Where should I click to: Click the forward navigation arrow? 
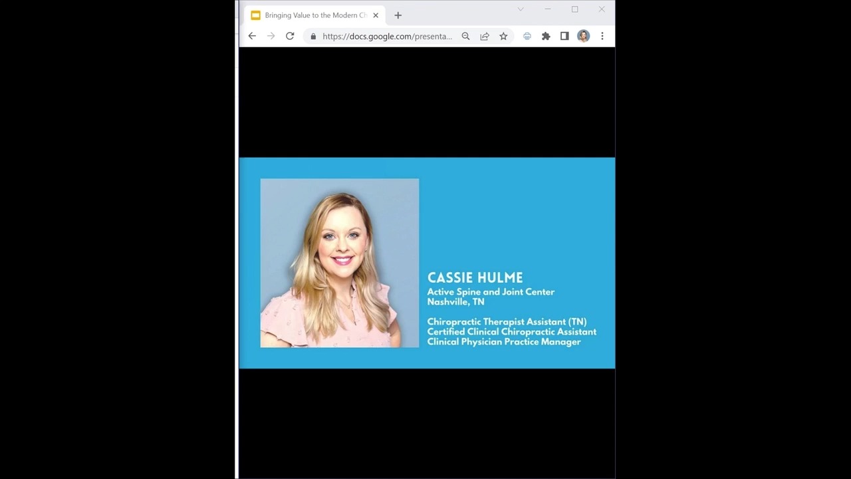coord(271,36)
